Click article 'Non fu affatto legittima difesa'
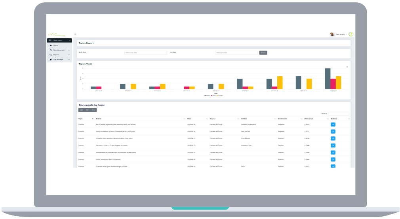 116,125
